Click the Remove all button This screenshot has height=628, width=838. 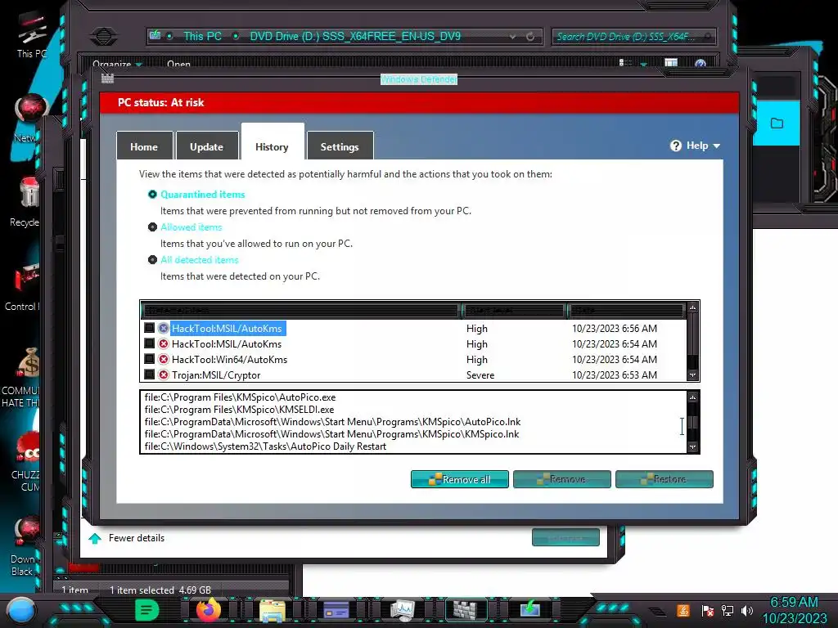(460, 479)
